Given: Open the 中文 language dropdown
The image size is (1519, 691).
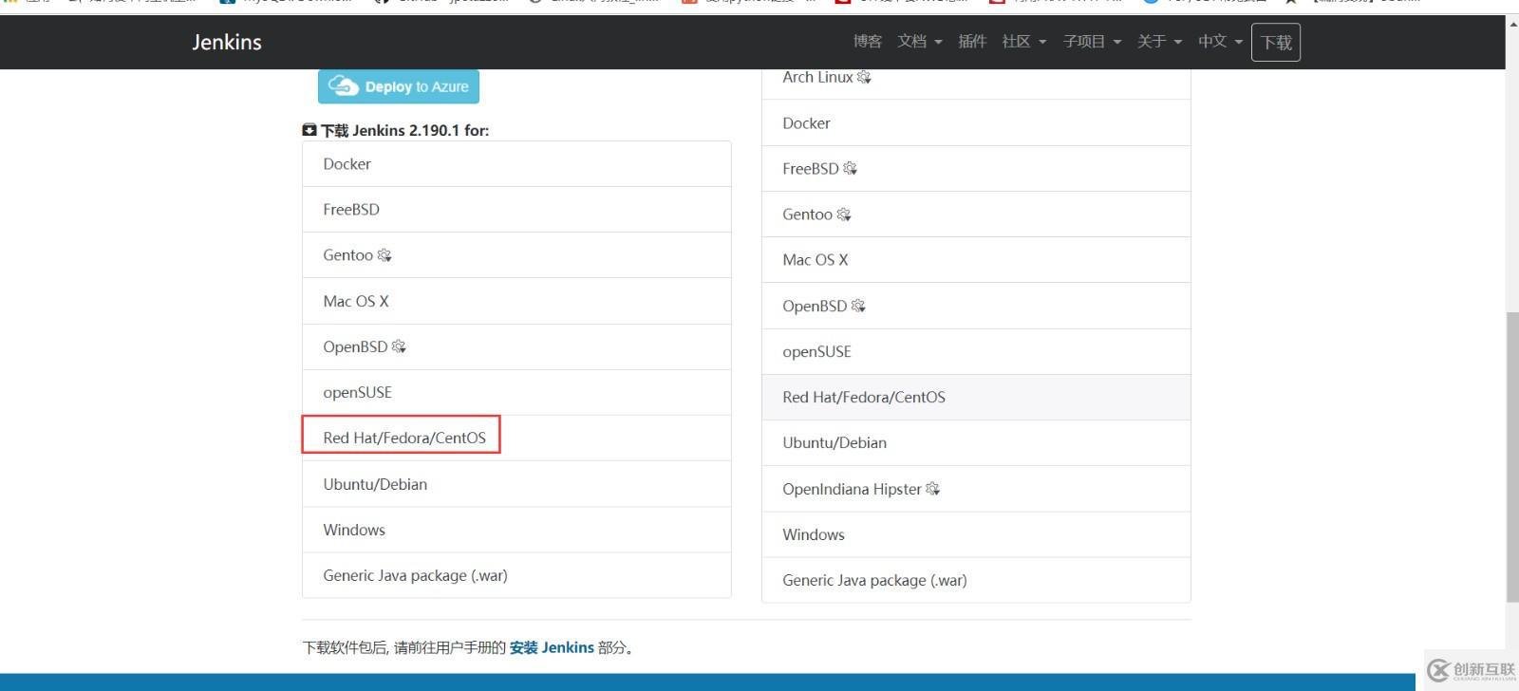Looking at the screenshot, I should click(x=1220, y=42).
